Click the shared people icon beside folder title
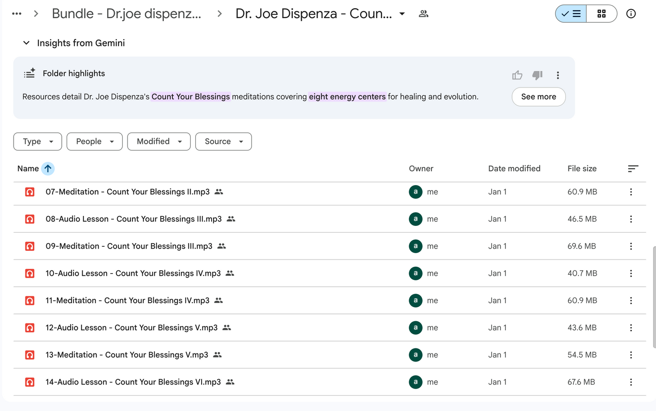 (424, 14)
